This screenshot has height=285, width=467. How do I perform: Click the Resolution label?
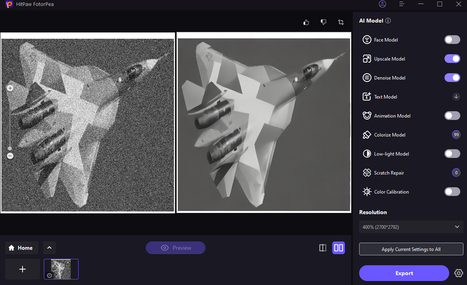tap(373, 212)
